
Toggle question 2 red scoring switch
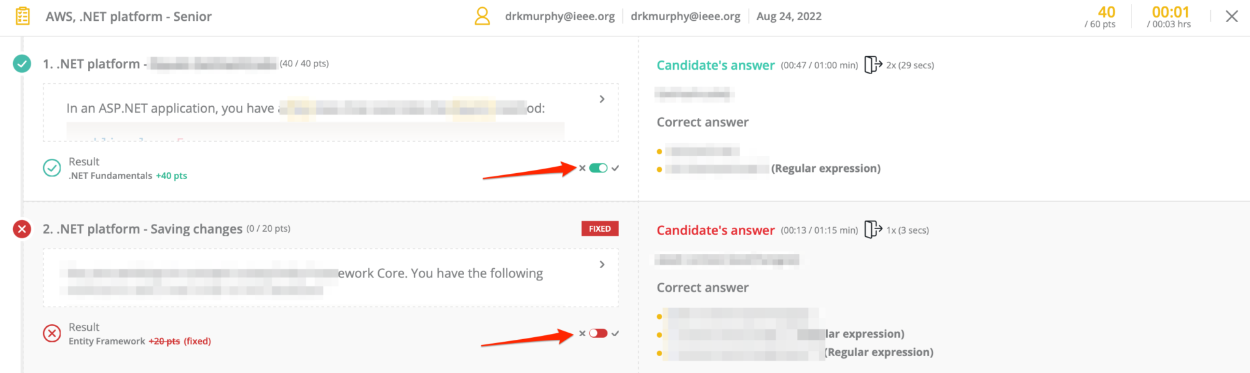click(x=598, y=333)
